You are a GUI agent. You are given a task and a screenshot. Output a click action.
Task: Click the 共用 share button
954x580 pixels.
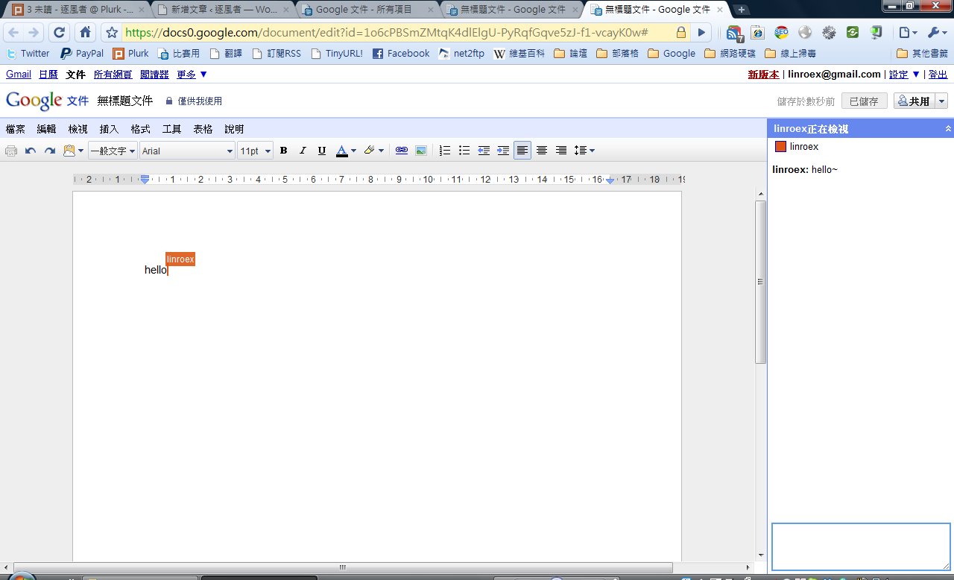click(914, 101)
